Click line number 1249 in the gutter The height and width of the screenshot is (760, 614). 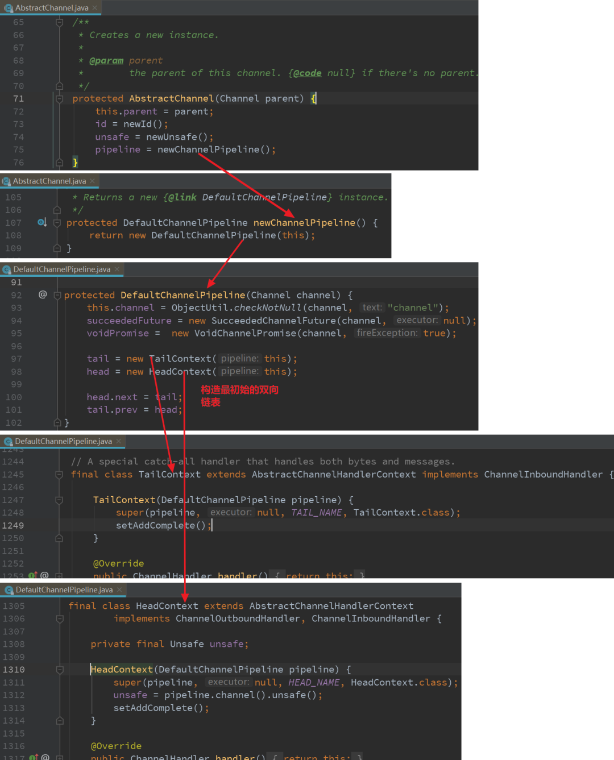[13, 525]
